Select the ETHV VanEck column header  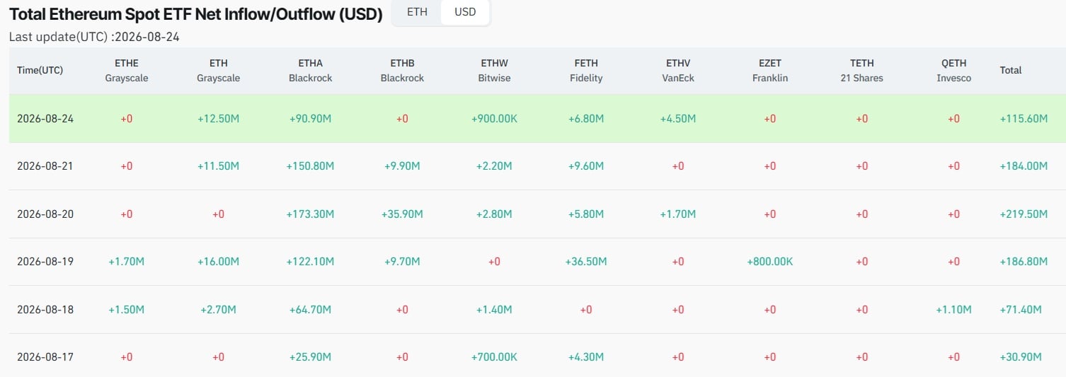[x=678, y=71]
